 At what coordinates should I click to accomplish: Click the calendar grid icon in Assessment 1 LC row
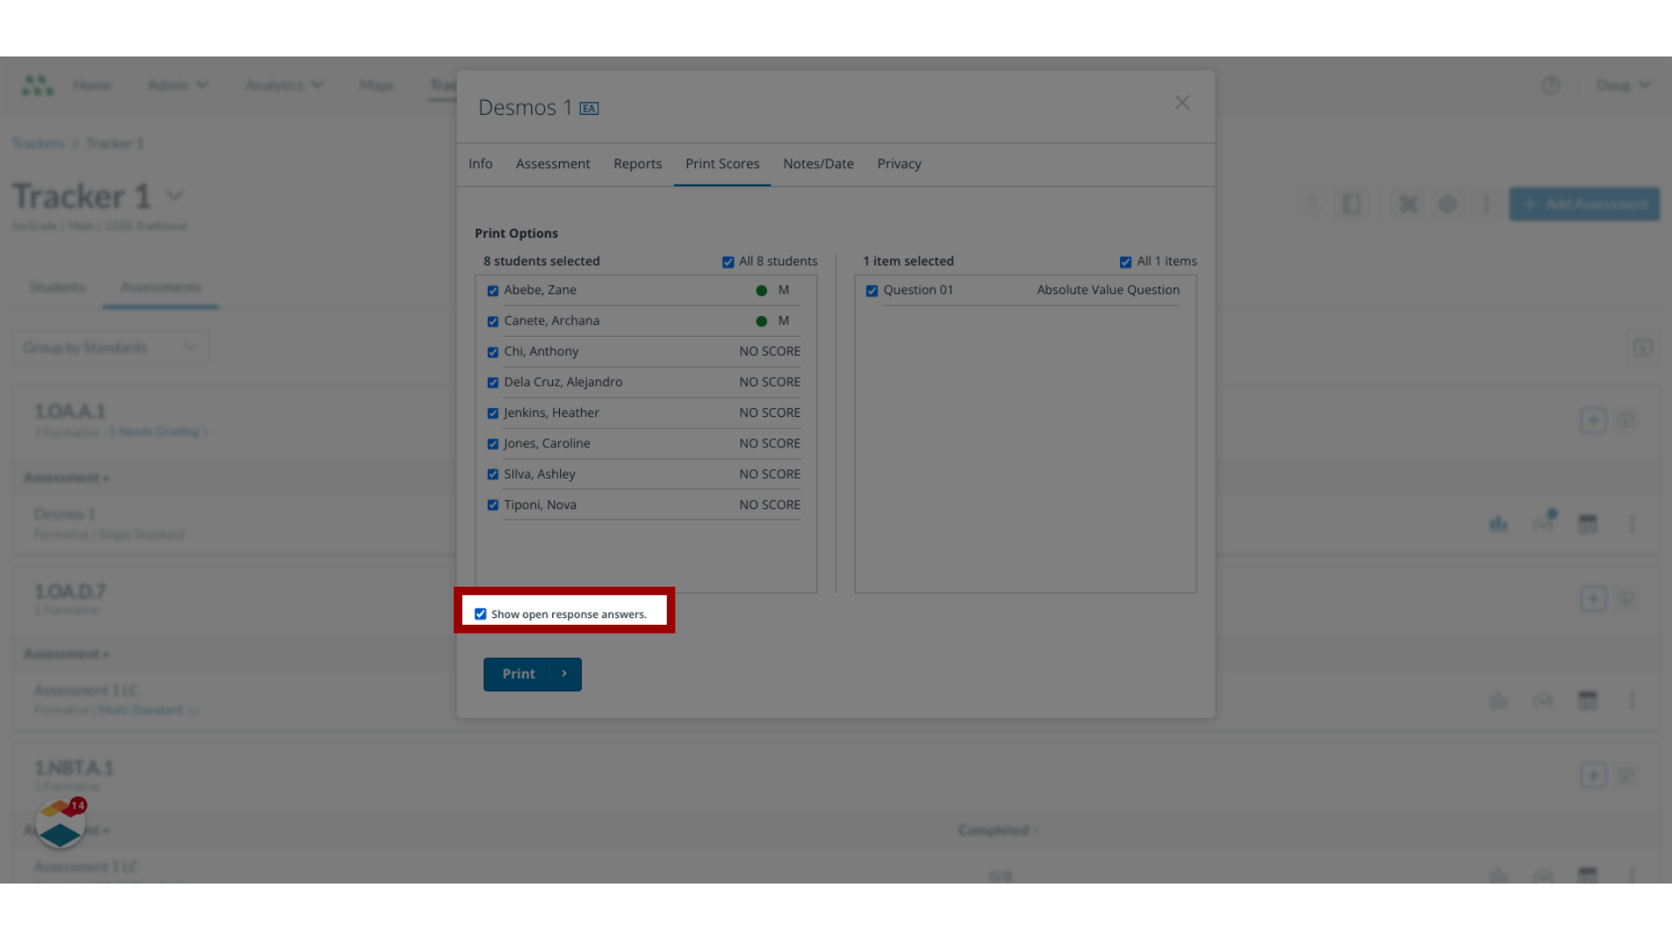[x=1588, y=700]
